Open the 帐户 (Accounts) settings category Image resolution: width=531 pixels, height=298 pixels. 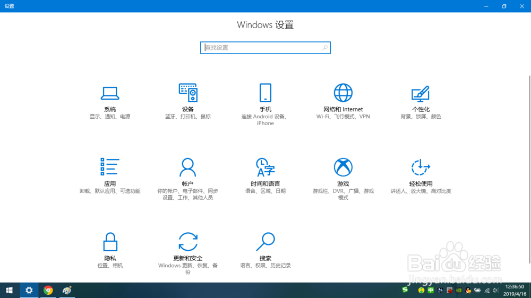tap(187, 179)
